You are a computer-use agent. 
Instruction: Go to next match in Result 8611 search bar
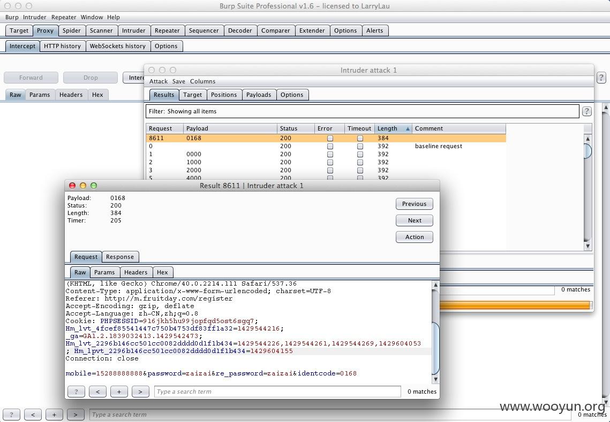pyautogui.click(x=140, y=392)
